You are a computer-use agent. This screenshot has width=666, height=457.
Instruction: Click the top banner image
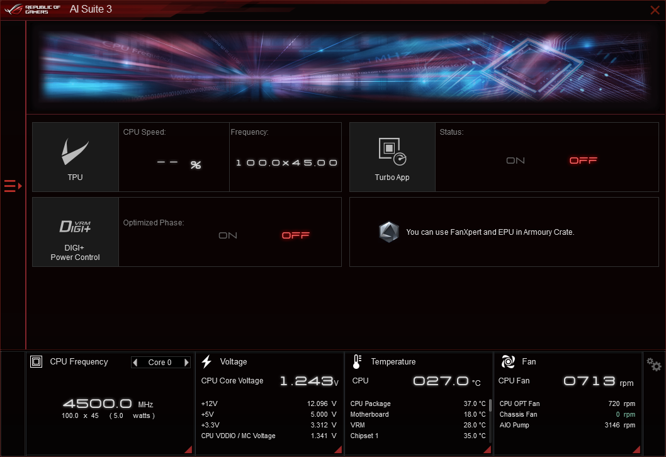(346, 67)
